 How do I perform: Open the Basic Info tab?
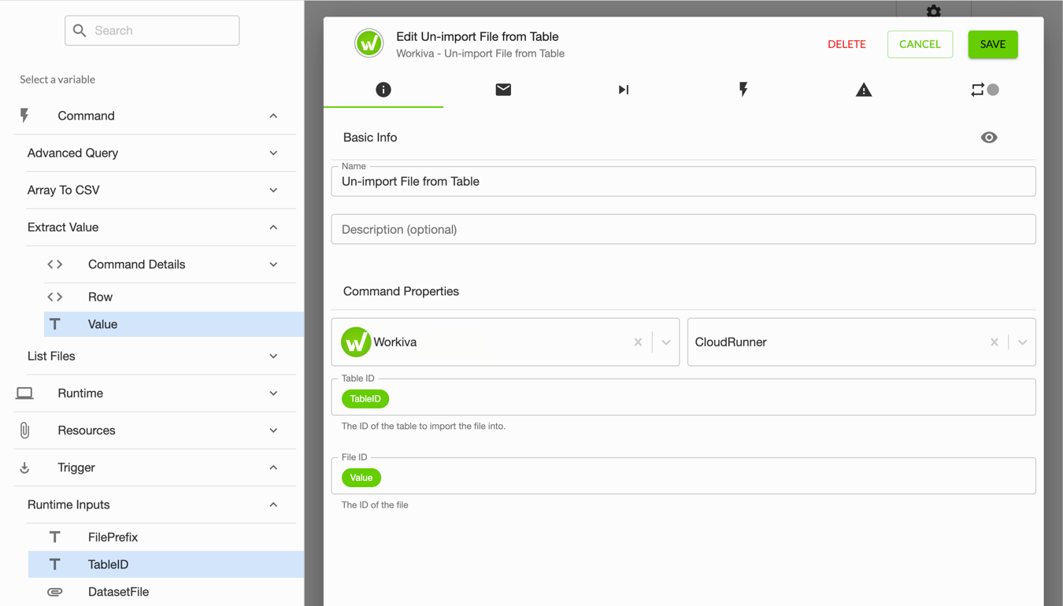tap(383, 90)
